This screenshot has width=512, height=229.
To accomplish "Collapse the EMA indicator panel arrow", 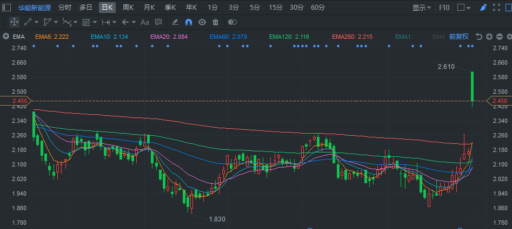I will (x=5, y=37).
